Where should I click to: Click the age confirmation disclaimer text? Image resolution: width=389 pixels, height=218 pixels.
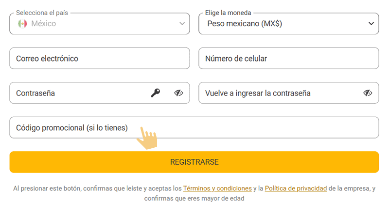coord(194,198)
